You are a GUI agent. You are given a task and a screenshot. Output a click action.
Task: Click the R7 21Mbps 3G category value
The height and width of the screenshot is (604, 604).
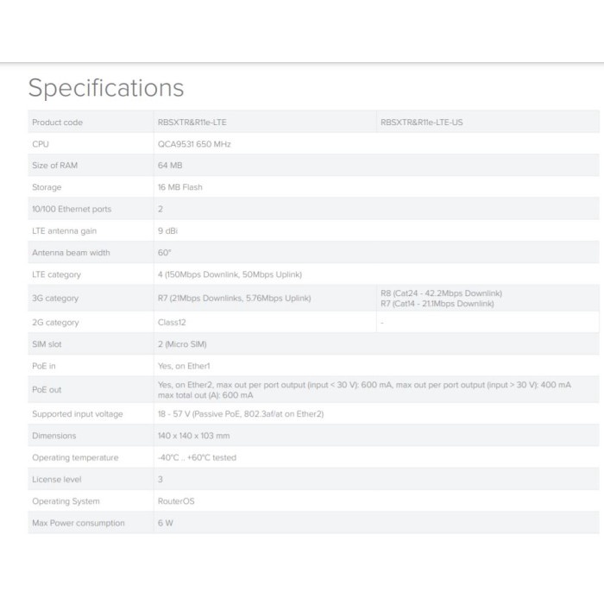coord(235,299)
